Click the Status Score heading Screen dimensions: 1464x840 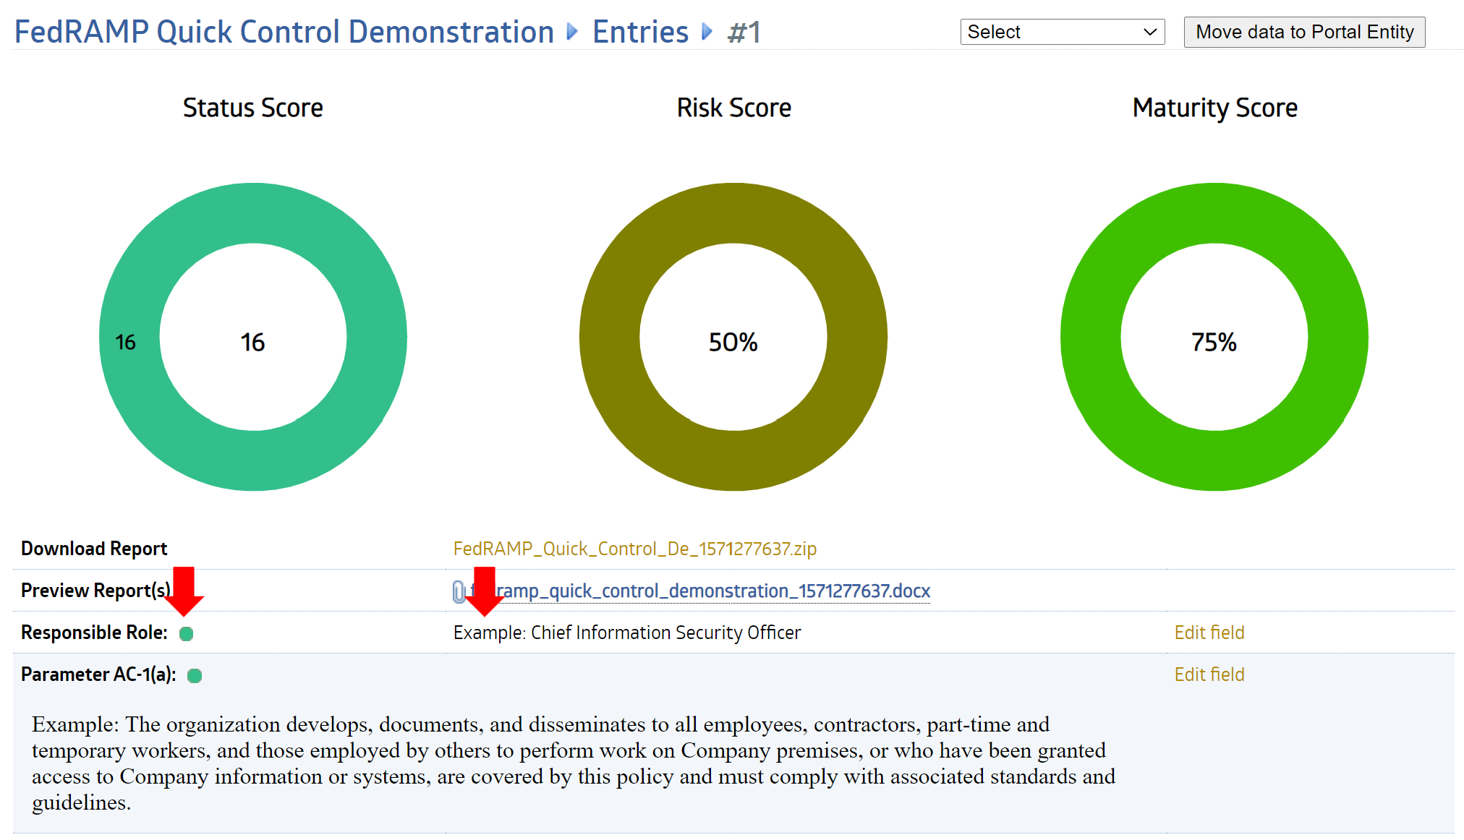[x=252, y=108]
